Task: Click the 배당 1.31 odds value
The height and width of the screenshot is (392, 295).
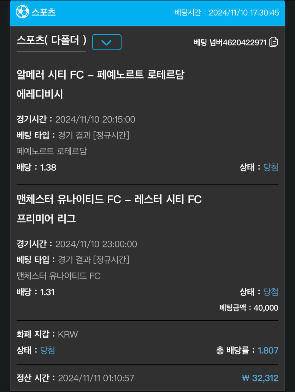Action: [x=47, y=292]
